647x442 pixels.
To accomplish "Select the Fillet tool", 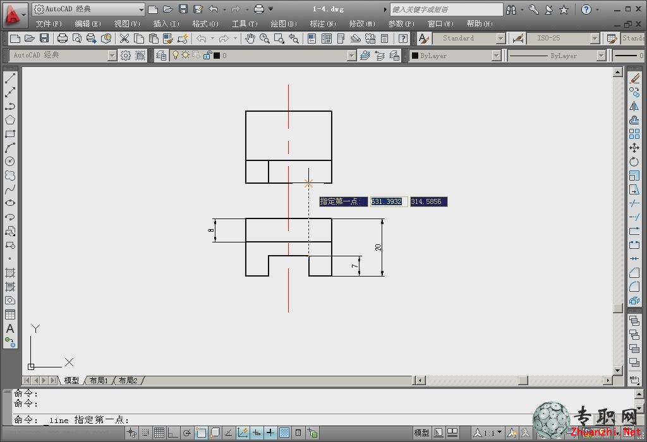I will point(634,287).
